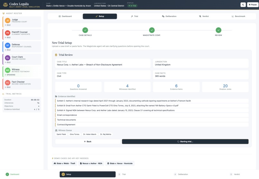Click the Duration metric value
259x179 pixels.
click(x=35, y=100)
